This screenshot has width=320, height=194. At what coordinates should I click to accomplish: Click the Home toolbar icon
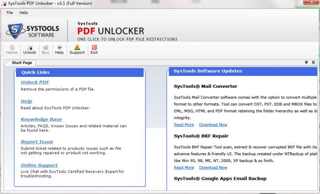coord(11,50)
